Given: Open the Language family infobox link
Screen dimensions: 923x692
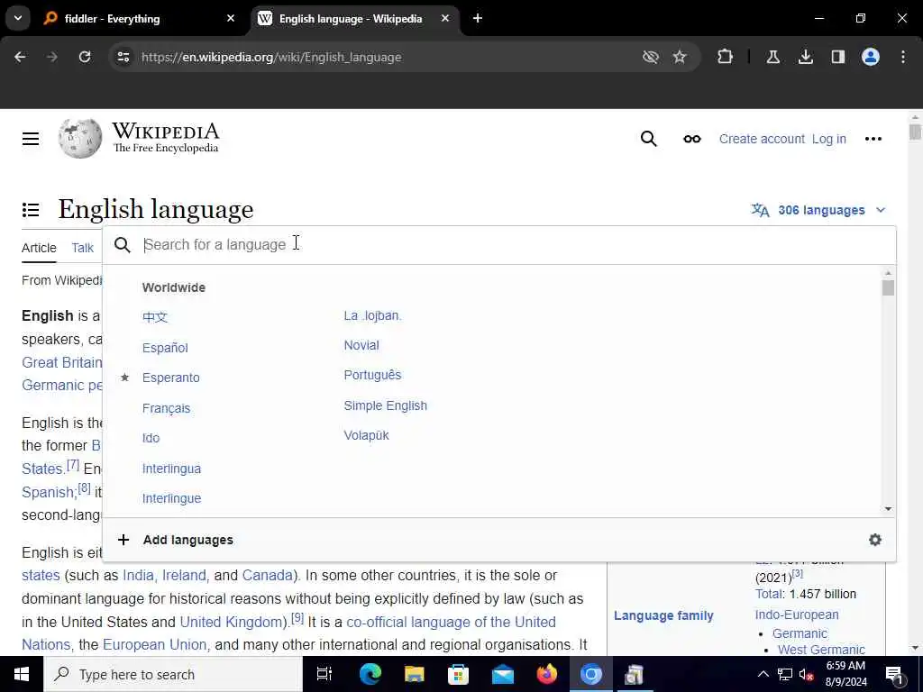Looking at the screenshot, I should point(663,615).
